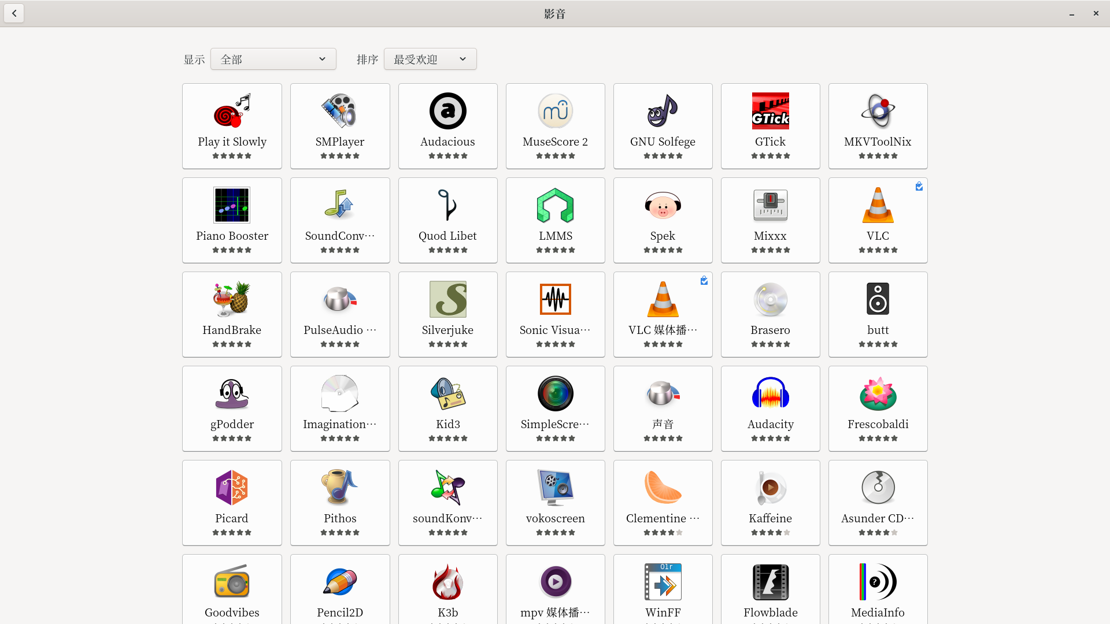Click the Asunder CD star rating
The image size is (1110, 624).
point(878,533)
